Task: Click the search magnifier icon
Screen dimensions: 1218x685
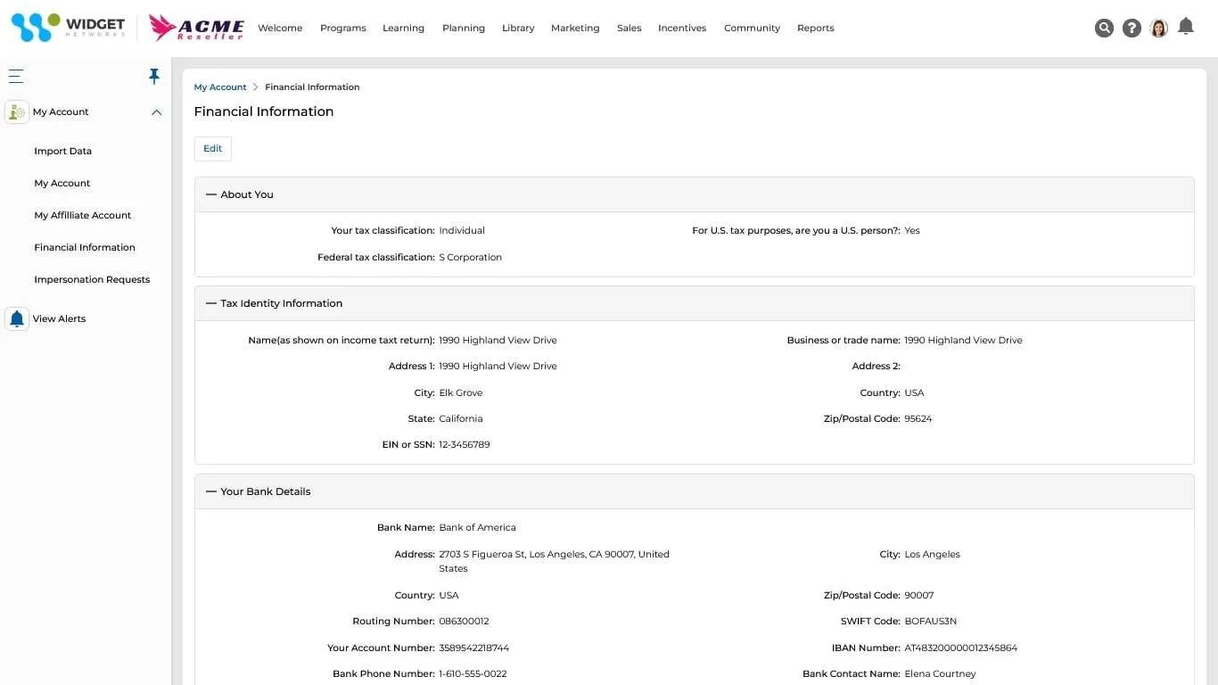Action: [1104, 29]
